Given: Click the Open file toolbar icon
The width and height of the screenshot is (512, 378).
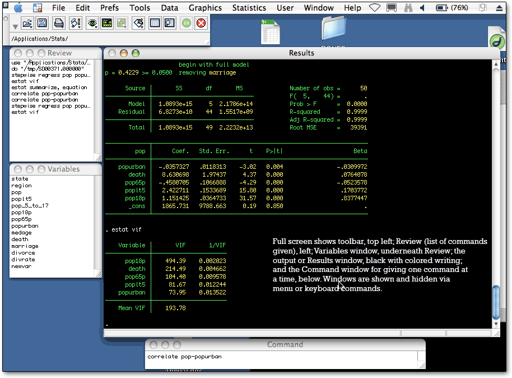Looking at the screenshot, I should click(27, 23).
